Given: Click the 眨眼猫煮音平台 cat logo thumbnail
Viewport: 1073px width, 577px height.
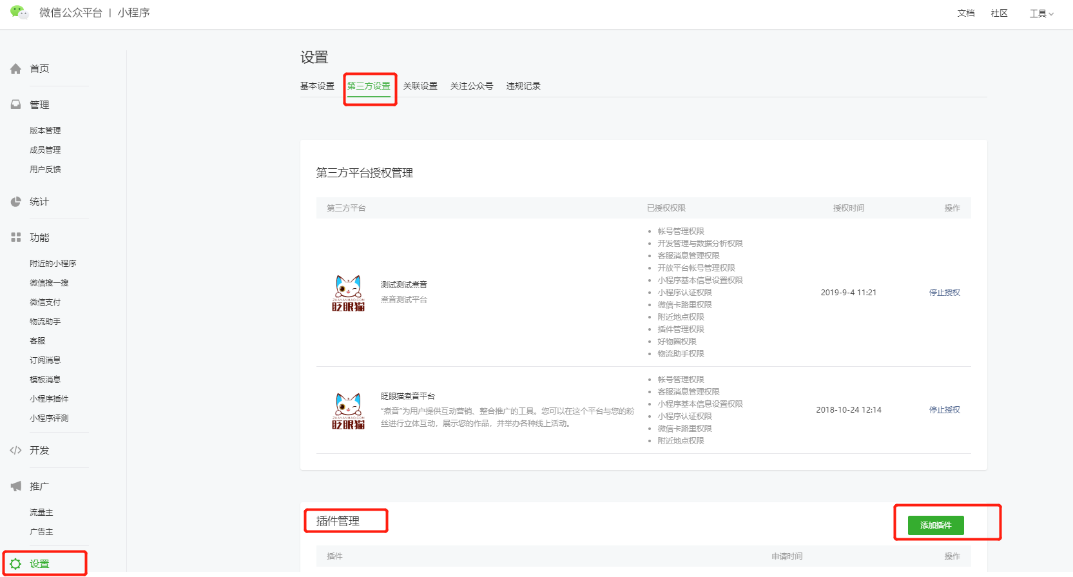Looking at the screenshot, I should click(x=348, y=411).
